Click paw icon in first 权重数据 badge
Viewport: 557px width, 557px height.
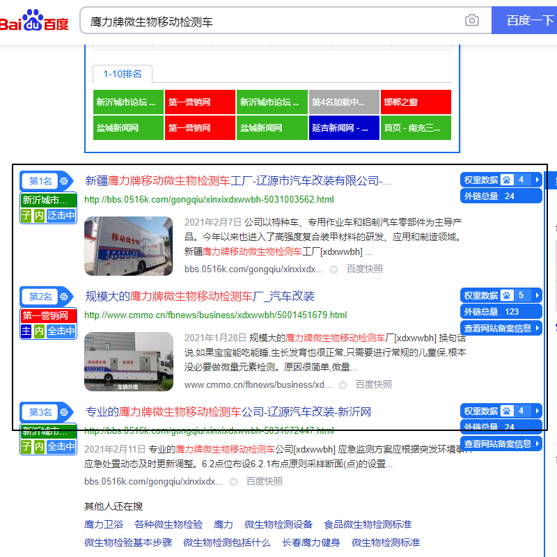coord(507,180)
